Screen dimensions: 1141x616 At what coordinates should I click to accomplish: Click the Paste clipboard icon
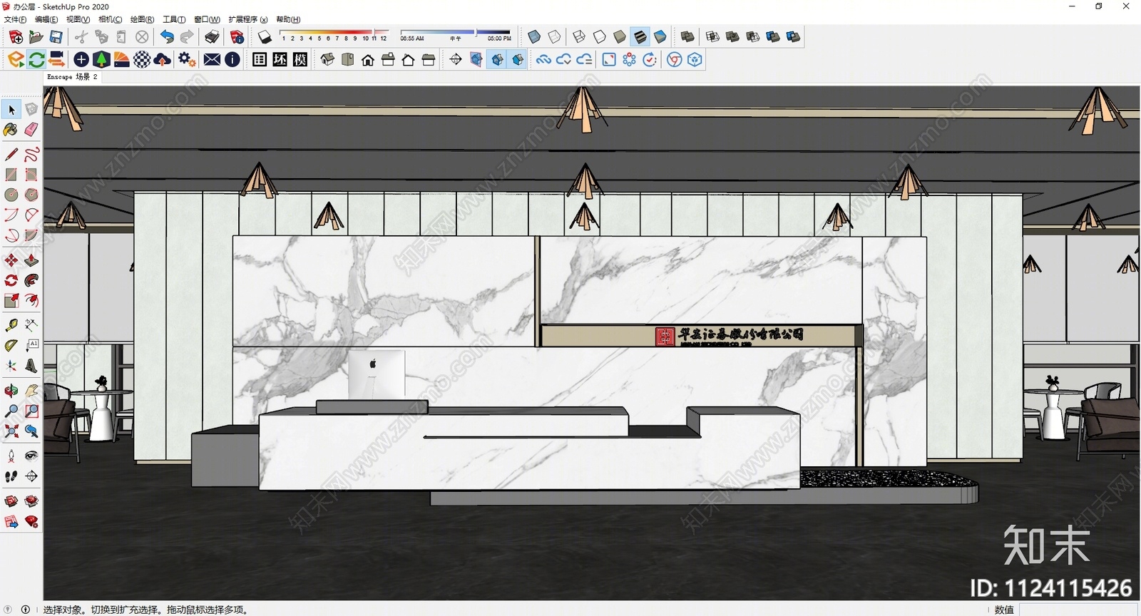tap(121, 37)
